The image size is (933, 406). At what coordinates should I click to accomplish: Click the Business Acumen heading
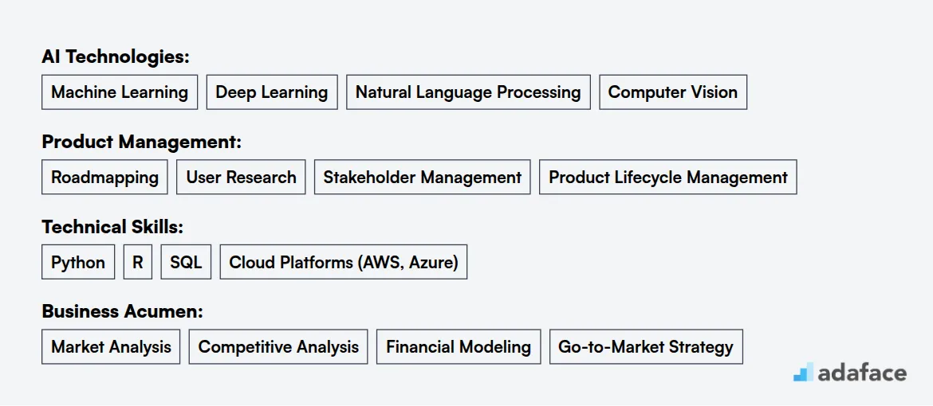(122, 311)
